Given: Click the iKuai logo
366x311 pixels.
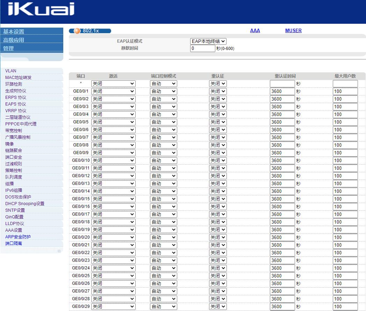Looking at the screenshot, I should [41, 9].
